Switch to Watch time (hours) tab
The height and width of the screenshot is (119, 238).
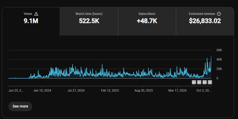(x=89, y=21)
